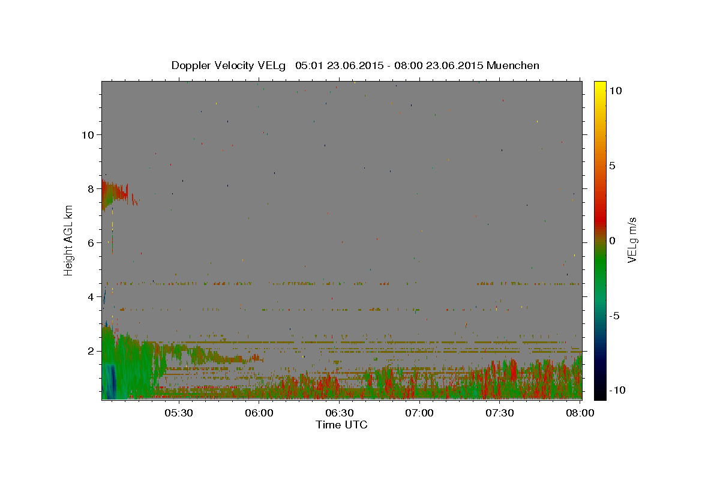The width and height of the screenshot is (720, 480).
Task: Click the colorbar label '5'
Action: (x=613, y=166)
